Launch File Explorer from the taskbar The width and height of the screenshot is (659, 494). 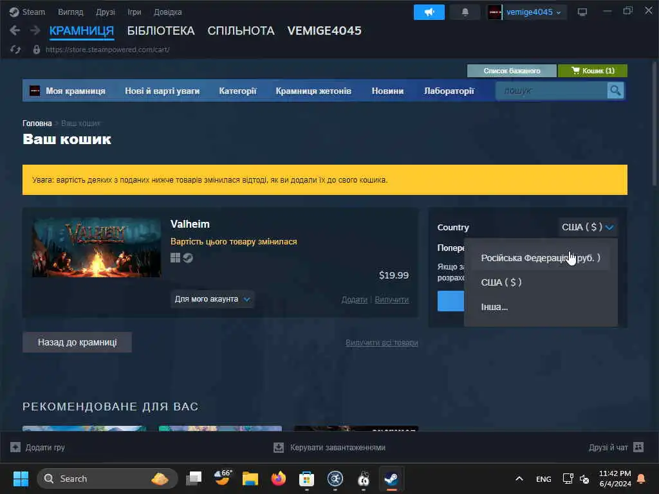[x=250, y=479]
